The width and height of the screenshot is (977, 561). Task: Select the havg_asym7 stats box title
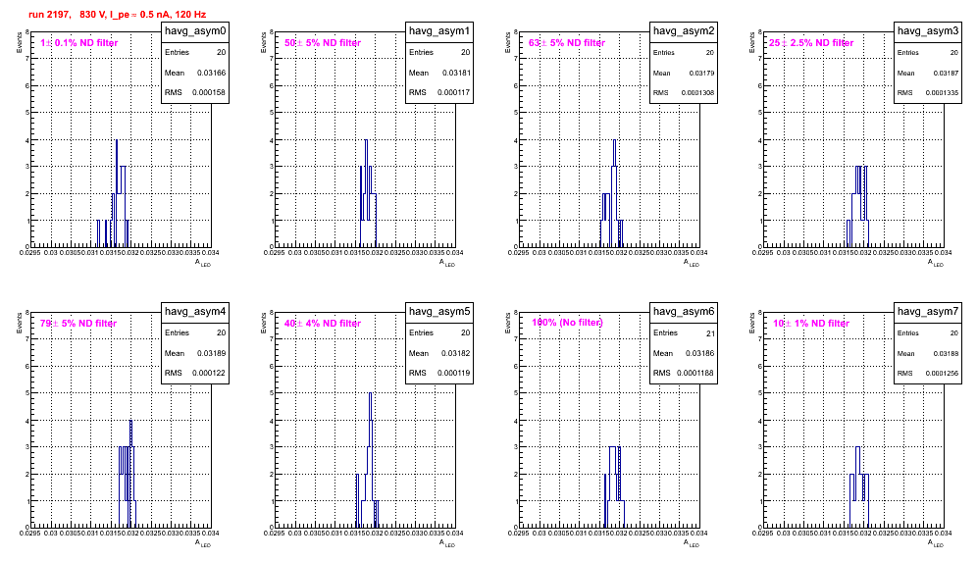928,311
